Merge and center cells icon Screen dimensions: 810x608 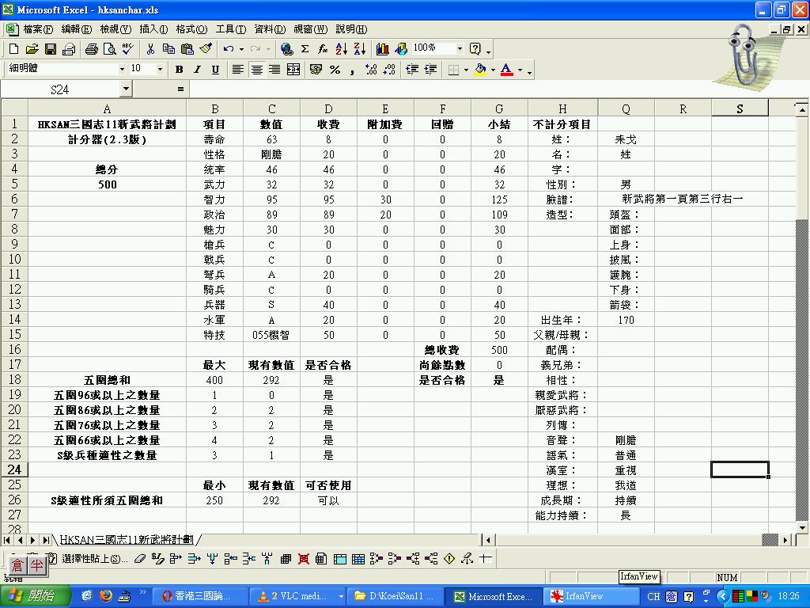point(293,70)
